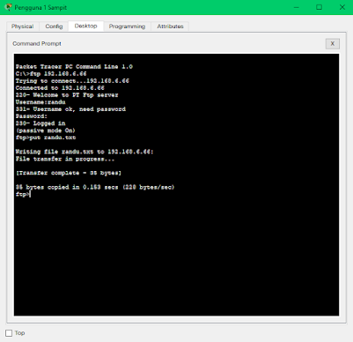Click the 'File transfer in progress...' line
Viewport: 353px width, 342px height.
click(65, 159)
